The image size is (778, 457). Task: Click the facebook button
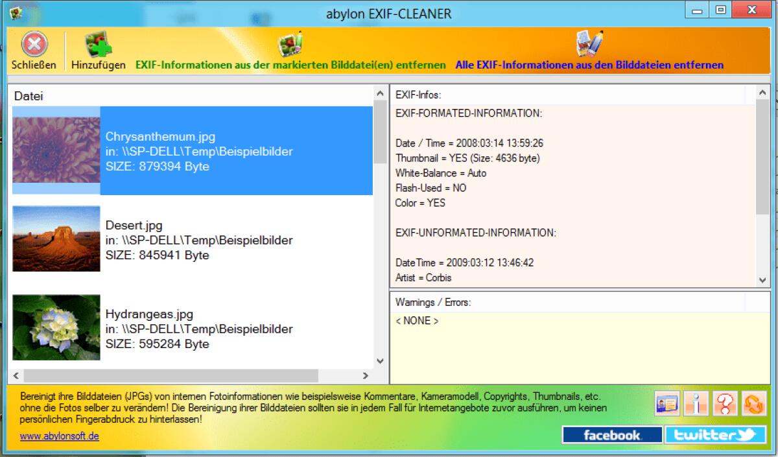click(x=612, y=435)
